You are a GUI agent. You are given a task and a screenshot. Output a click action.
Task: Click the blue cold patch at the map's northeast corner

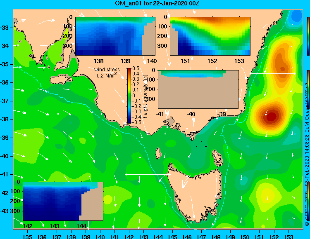pyautogui.click(x=296, y=16)
